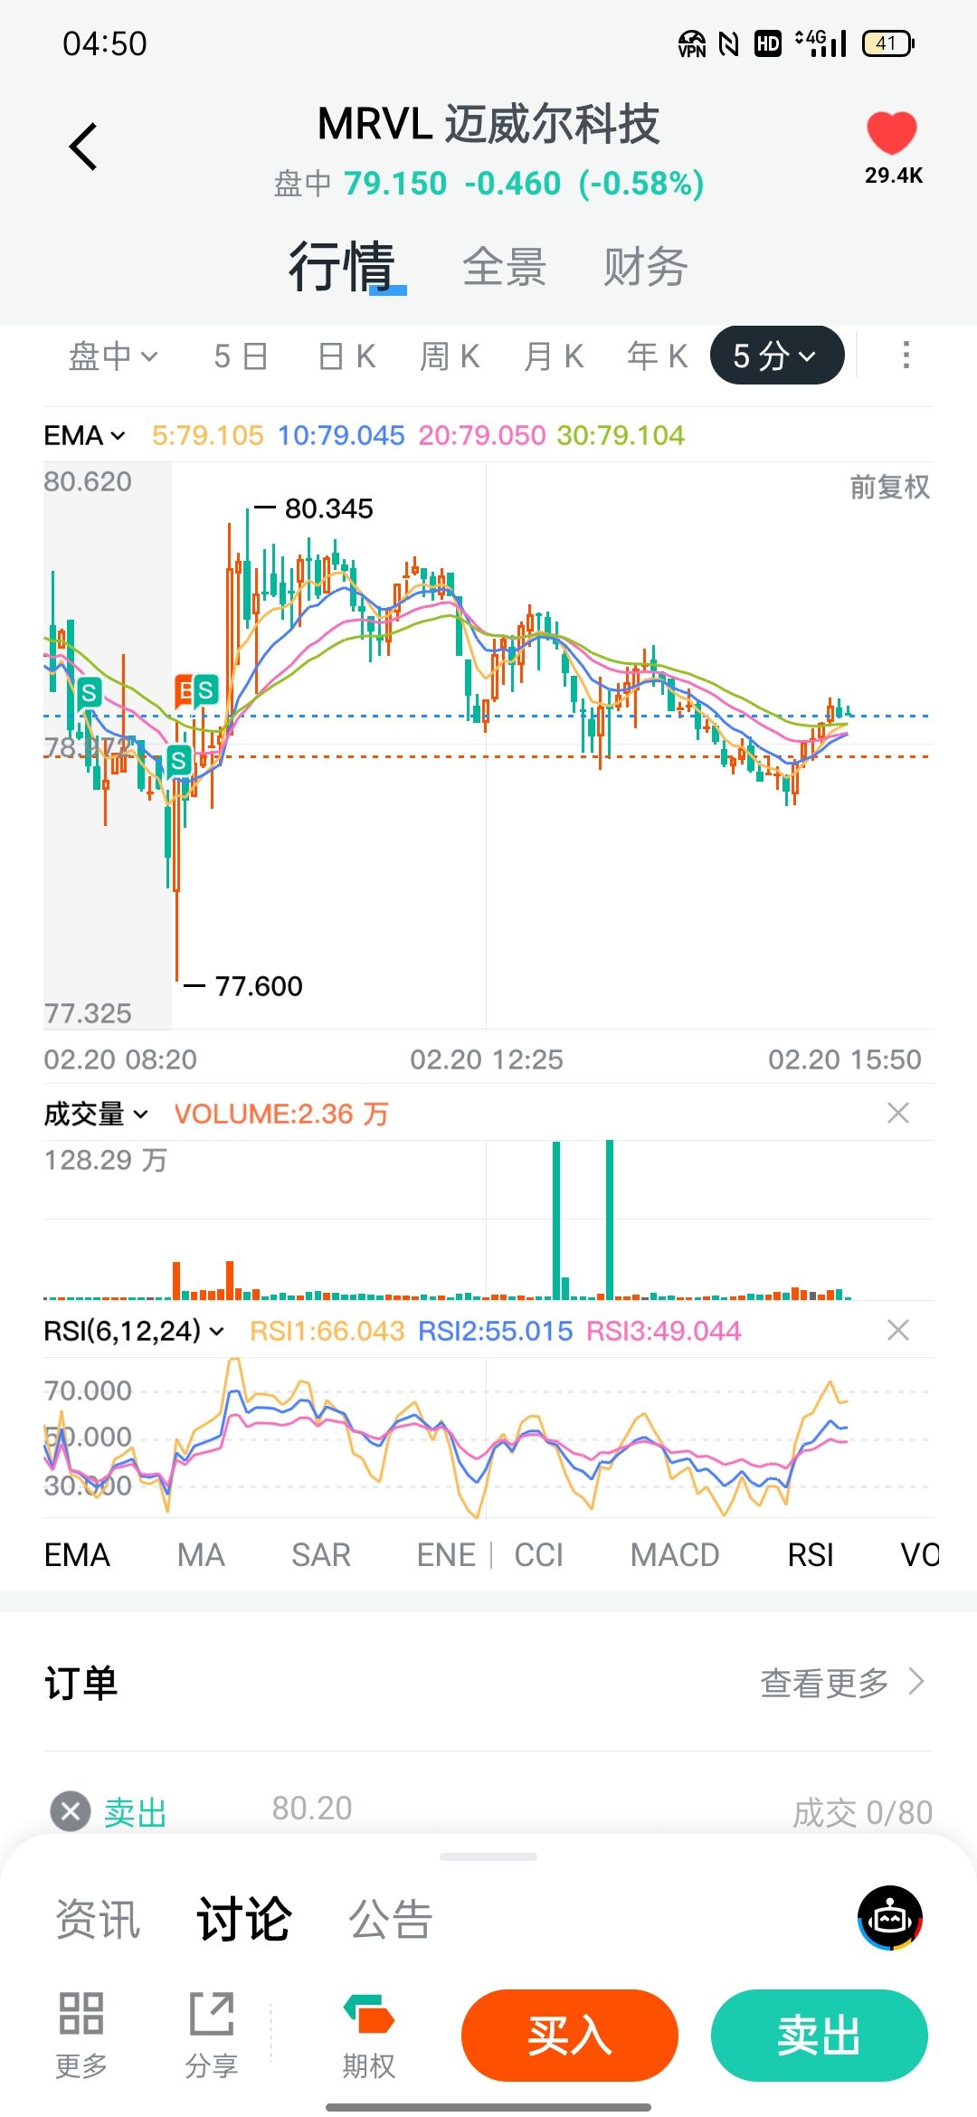The image size is (977, 2117).
Task: Expand the 成交量 indicator dropdown
Action: (95, 1114)
